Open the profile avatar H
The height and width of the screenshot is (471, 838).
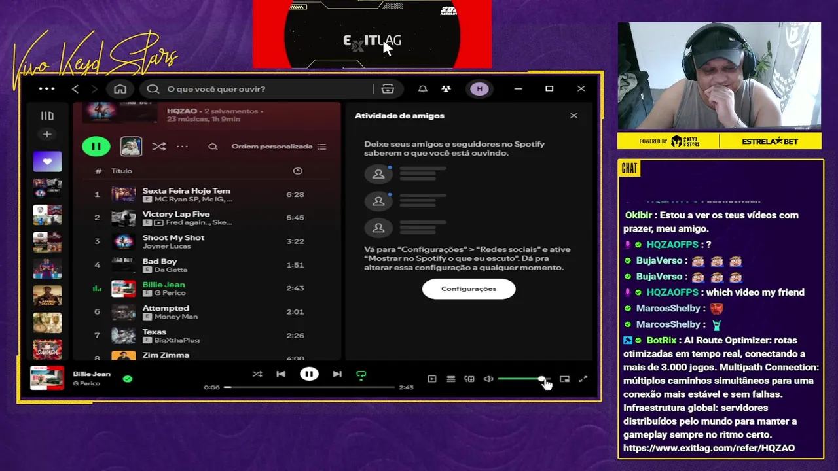click(x=479, y=89)
